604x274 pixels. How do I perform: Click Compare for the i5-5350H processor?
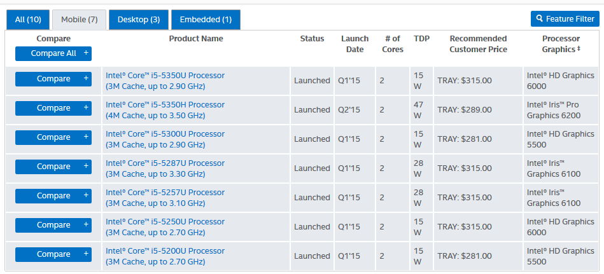53,108
